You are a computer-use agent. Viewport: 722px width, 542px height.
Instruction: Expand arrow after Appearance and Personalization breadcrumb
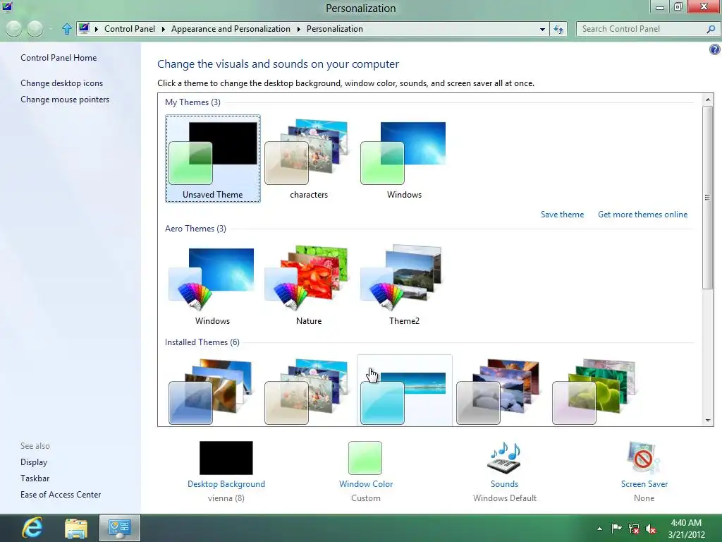(x=298, y=29)
